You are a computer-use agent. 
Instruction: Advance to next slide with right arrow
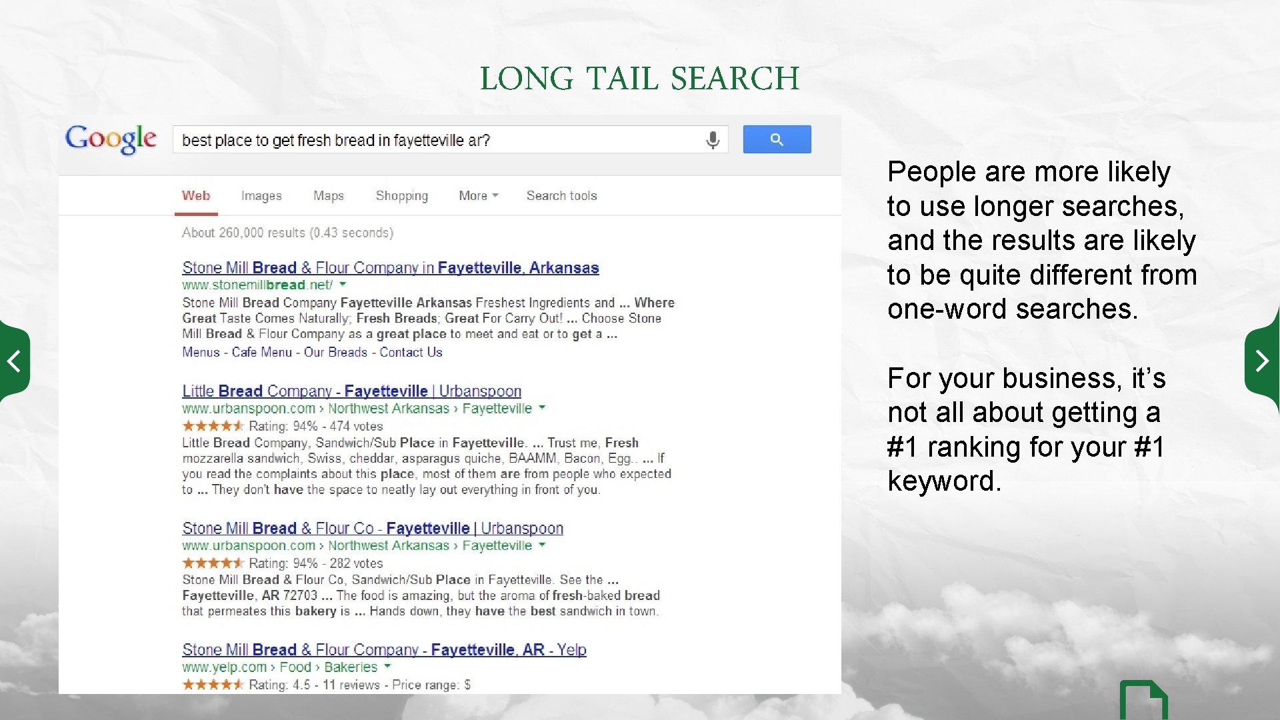click(1262, 361)
